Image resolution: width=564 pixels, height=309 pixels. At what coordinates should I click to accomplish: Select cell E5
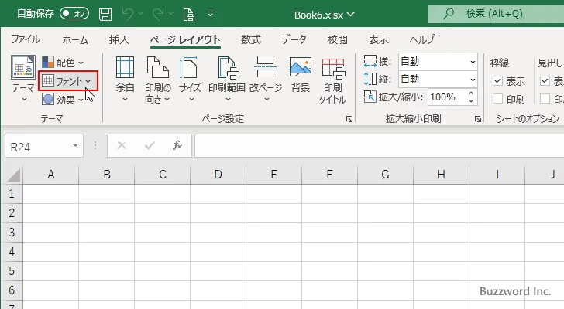coord(273,270)
